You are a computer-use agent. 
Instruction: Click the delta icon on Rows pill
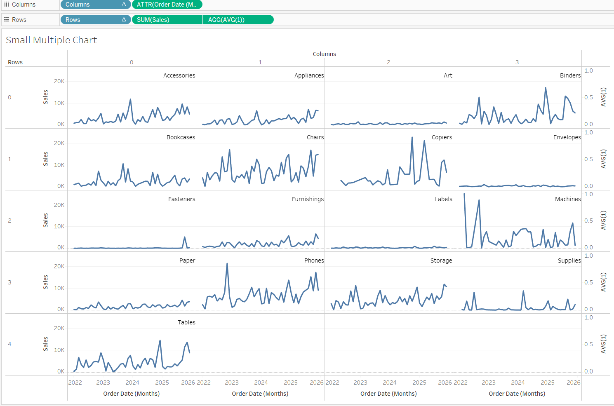(x=124, y=20)
